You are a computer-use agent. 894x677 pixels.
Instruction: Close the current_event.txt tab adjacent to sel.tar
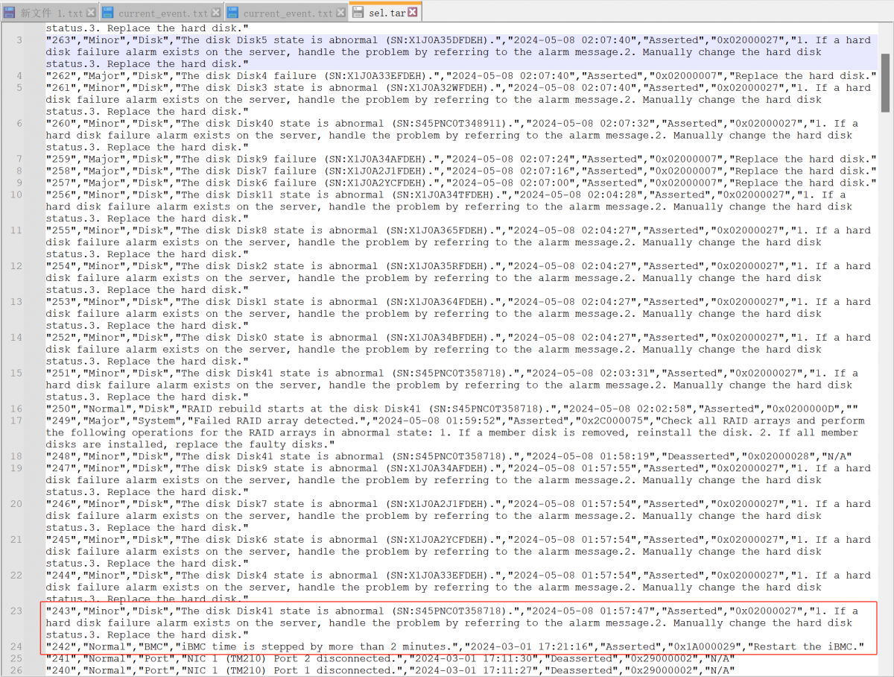coord(340,13)
